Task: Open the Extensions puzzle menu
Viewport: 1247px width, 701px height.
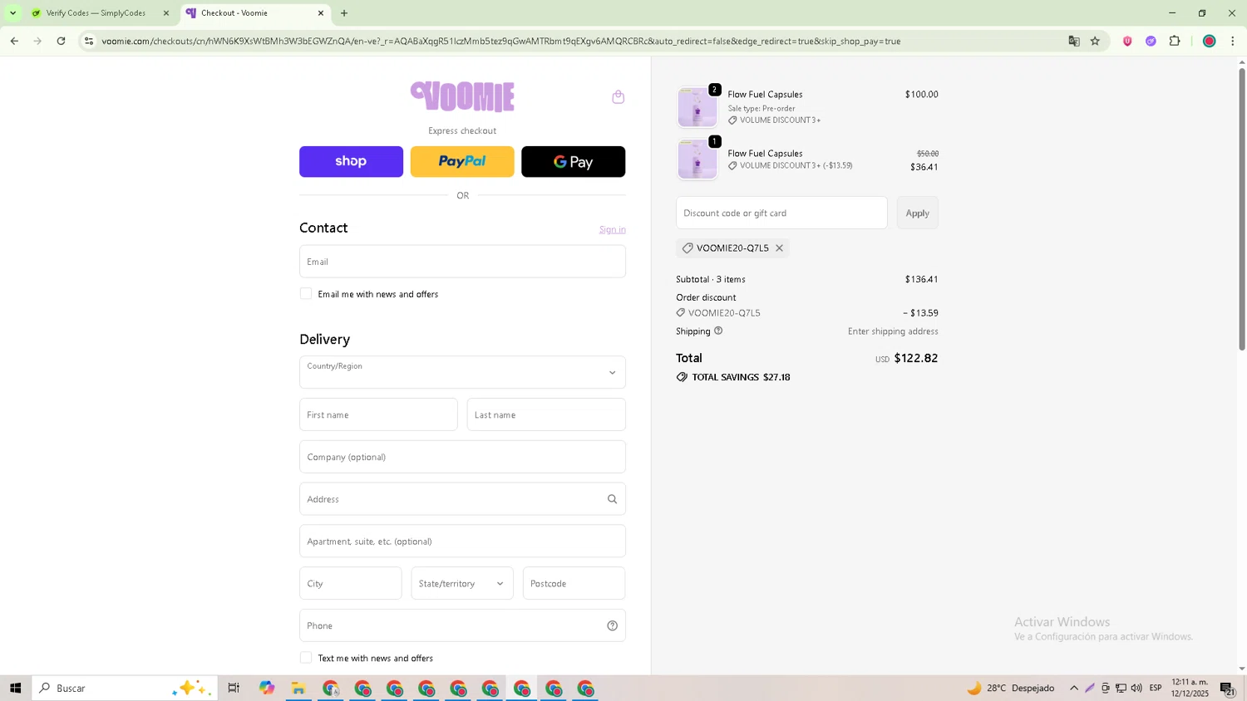Action: 1175,41
